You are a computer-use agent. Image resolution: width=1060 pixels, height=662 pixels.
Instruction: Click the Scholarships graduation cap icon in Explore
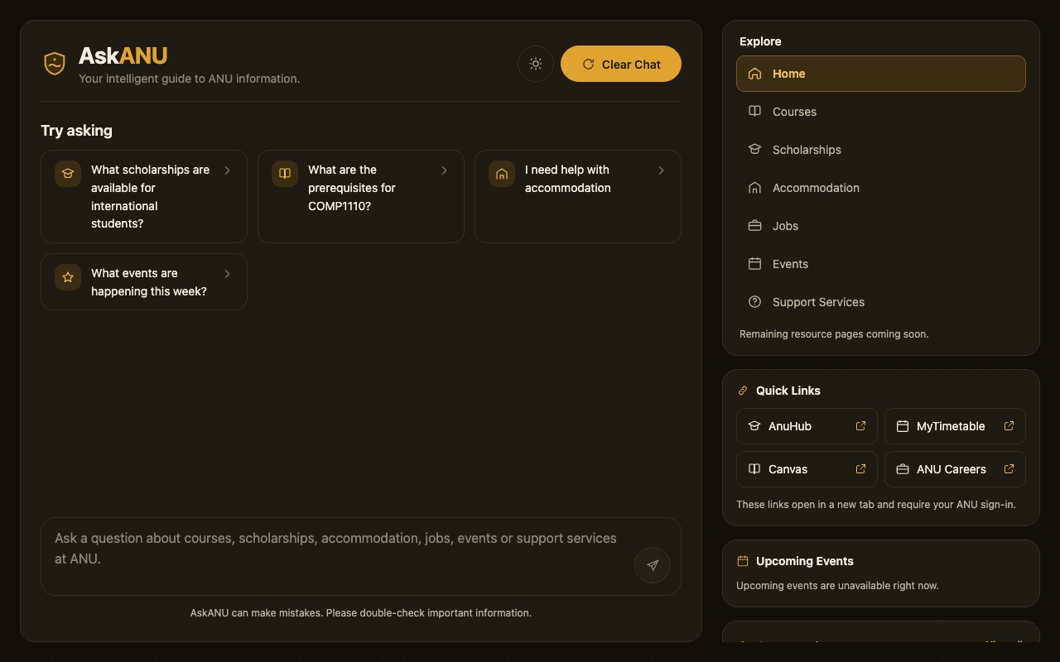(754, 149)
